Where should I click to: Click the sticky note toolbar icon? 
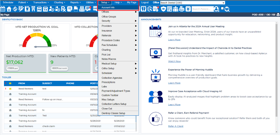(x=70, y=9)
